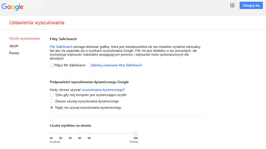Screen dimensions: 266x149
Task: Select Wyniki wyszukiwania in the sidebar
Action: pos(24,39)
